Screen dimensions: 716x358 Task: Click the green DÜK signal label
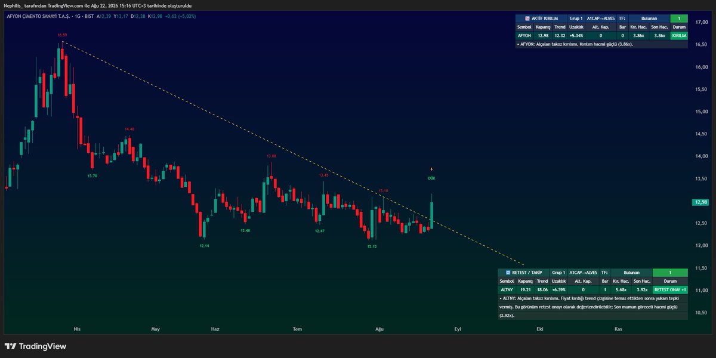click(431, 178)
